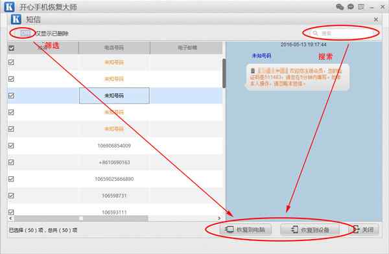The width and height of the screenshot is (389, 254).
Task: Click the vertical scrollbar thumb of message list
Action: point(224,73)
